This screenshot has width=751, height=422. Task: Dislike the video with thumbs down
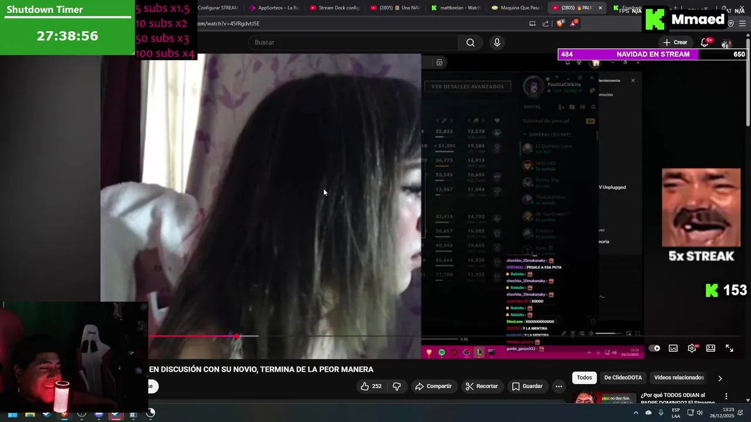pos(397,386)
